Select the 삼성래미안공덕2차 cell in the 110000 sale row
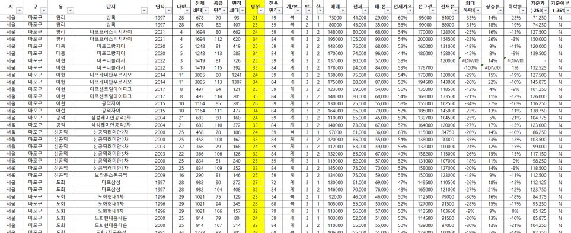Image resolution: width=571 pixels, height=233 pixels. click(x=111, y=117)
